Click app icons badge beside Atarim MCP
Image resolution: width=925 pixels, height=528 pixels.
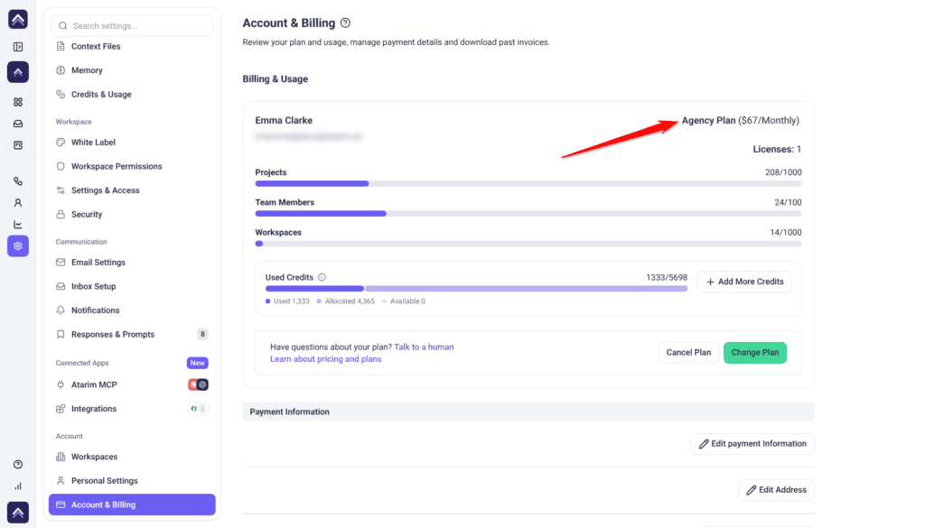(198, 384)
